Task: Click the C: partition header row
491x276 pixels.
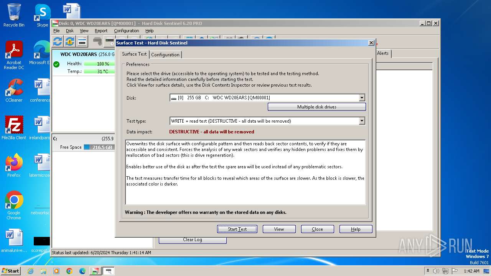Action: click(x=83, y=139)
